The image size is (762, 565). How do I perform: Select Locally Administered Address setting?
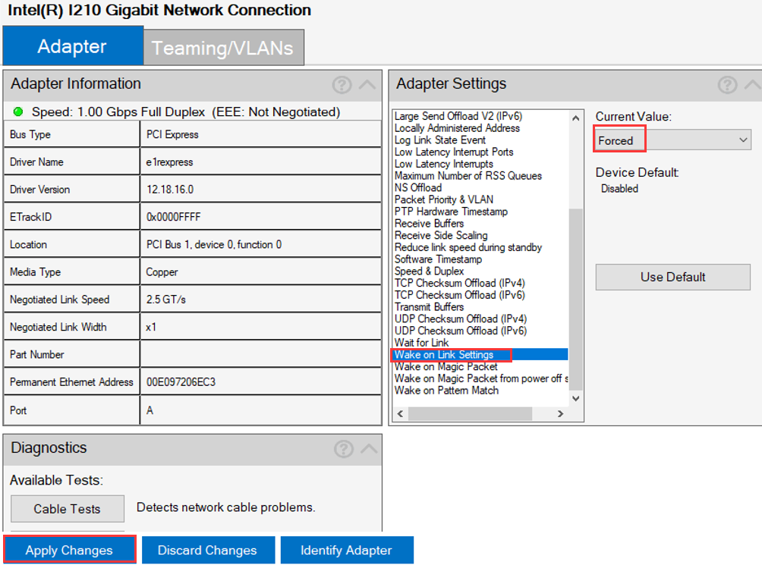[457, 128]
